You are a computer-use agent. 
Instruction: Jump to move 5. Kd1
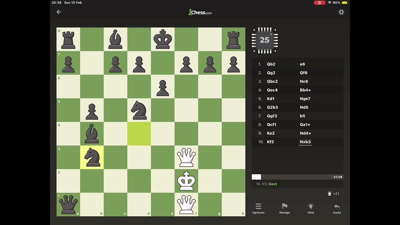[271, 99]
